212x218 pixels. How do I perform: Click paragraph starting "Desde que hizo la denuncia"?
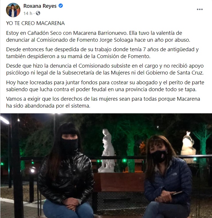(105, 69)
